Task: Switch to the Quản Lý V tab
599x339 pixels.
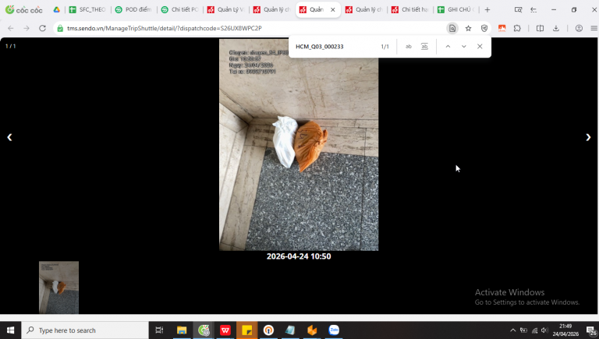Action: tap(225, 9)
